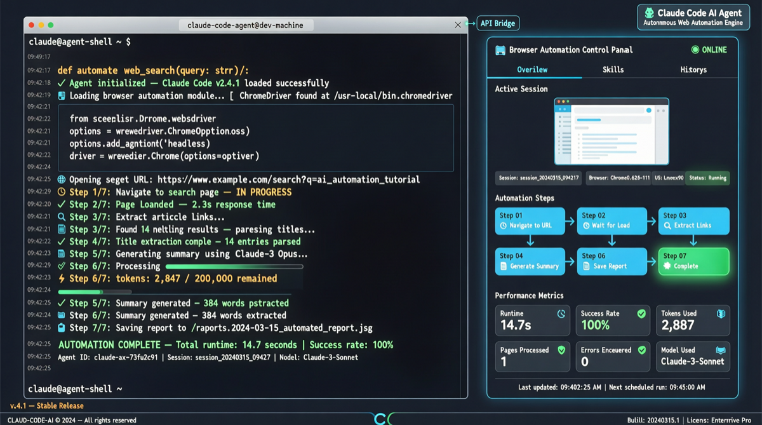Click the clock icon on the Runtime metric card

click(x=561, y=314)
